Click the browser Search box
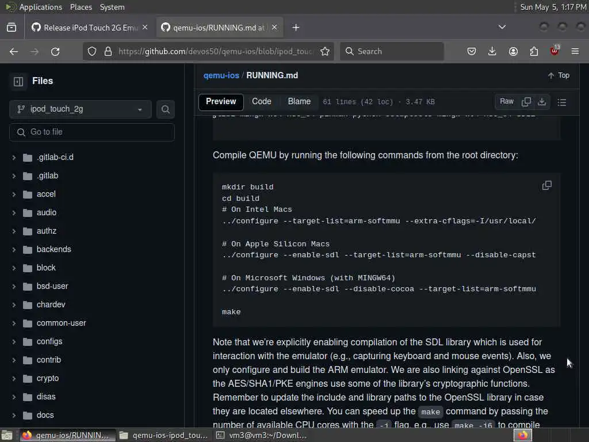589x442 pixels. (392, 51)
